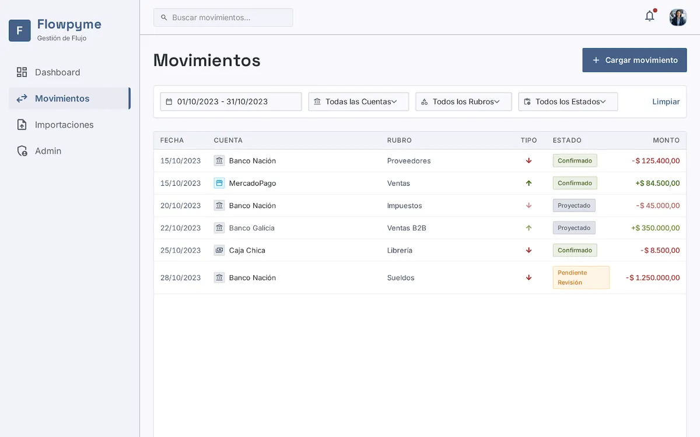Click the Movimientos arrows icon
Viewport: 700px width, 437px height.
pos(22,98)
